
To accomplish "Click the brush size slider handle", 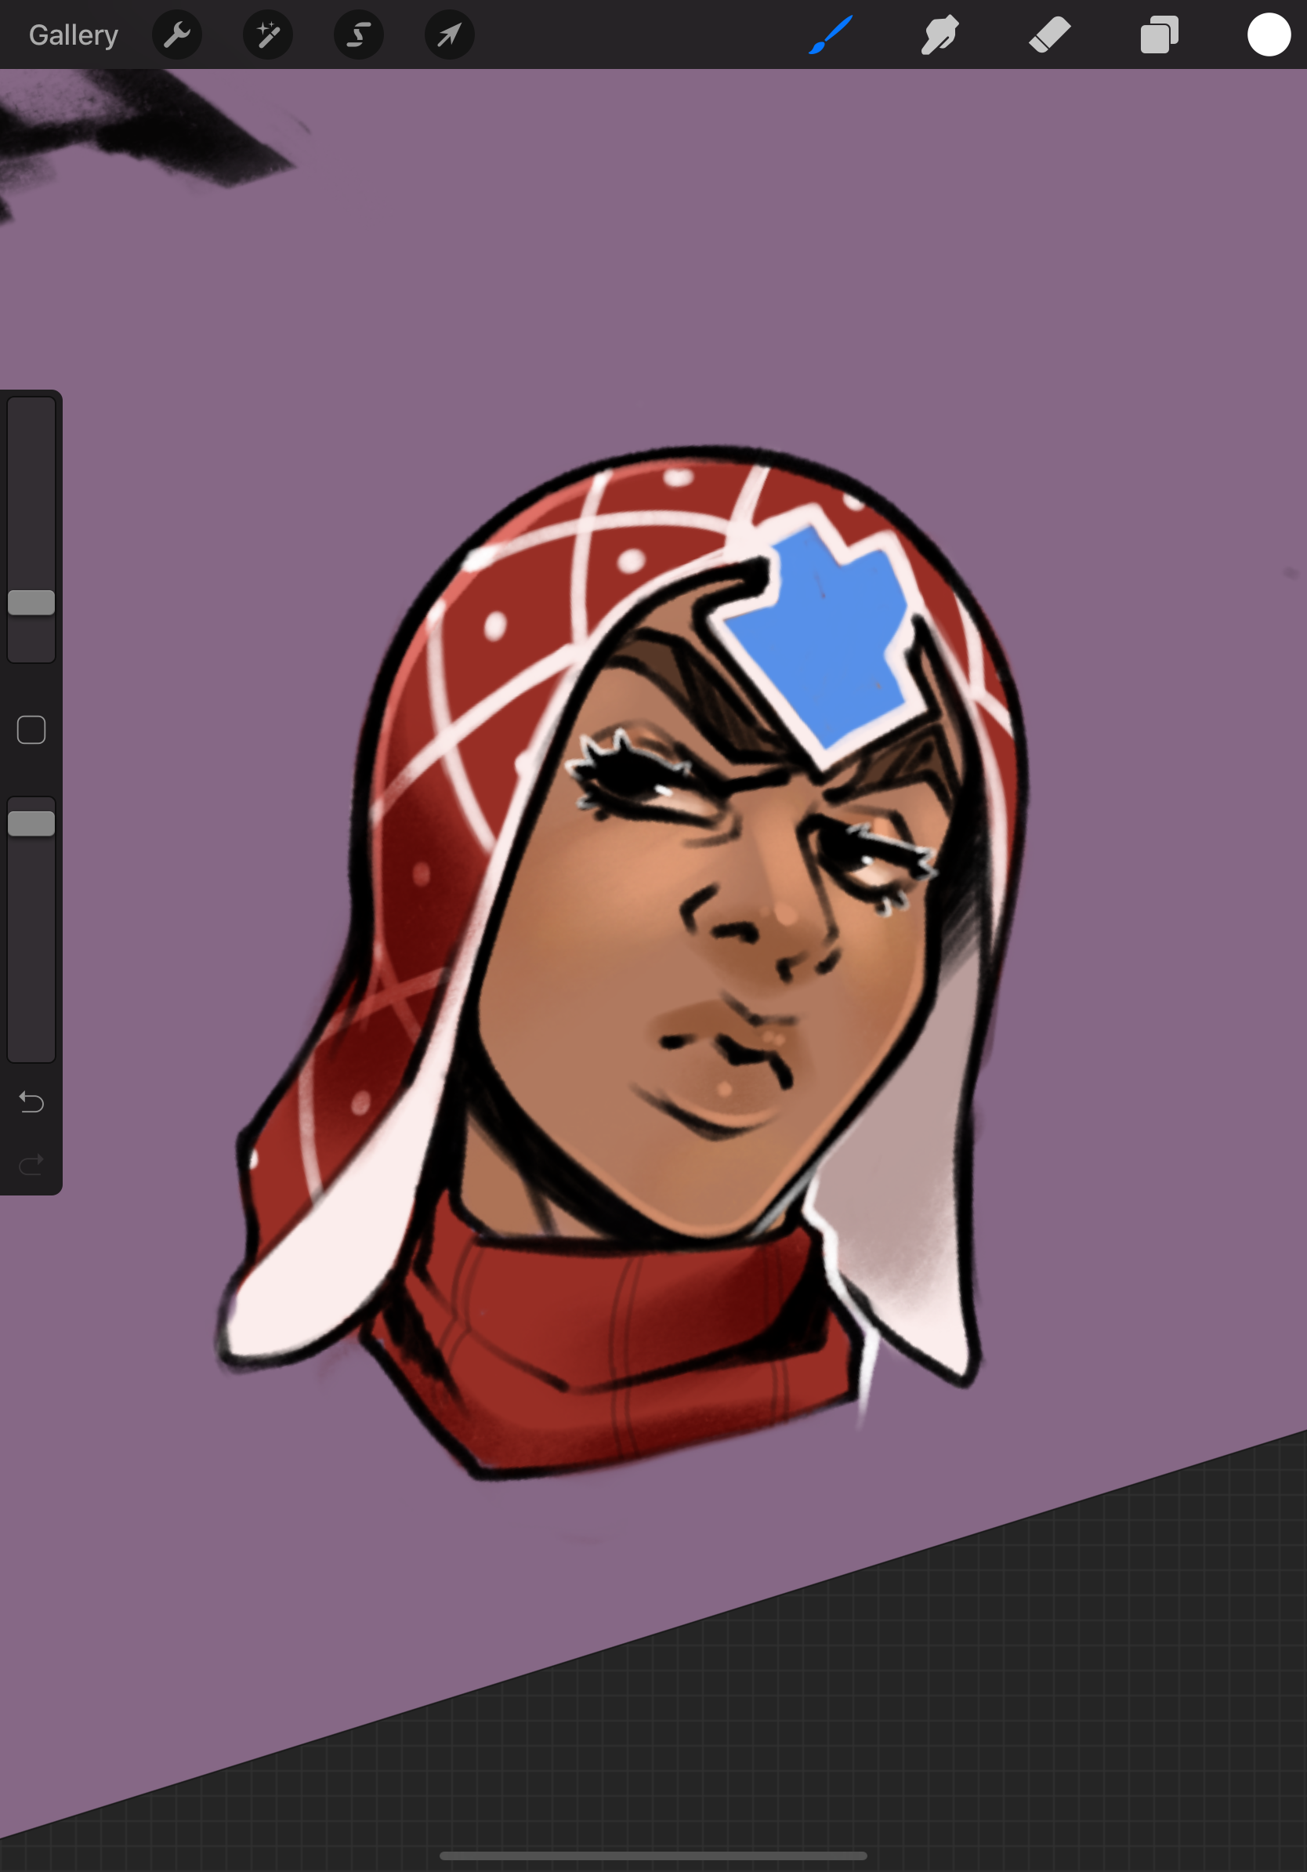I will (x=31, y=603).
